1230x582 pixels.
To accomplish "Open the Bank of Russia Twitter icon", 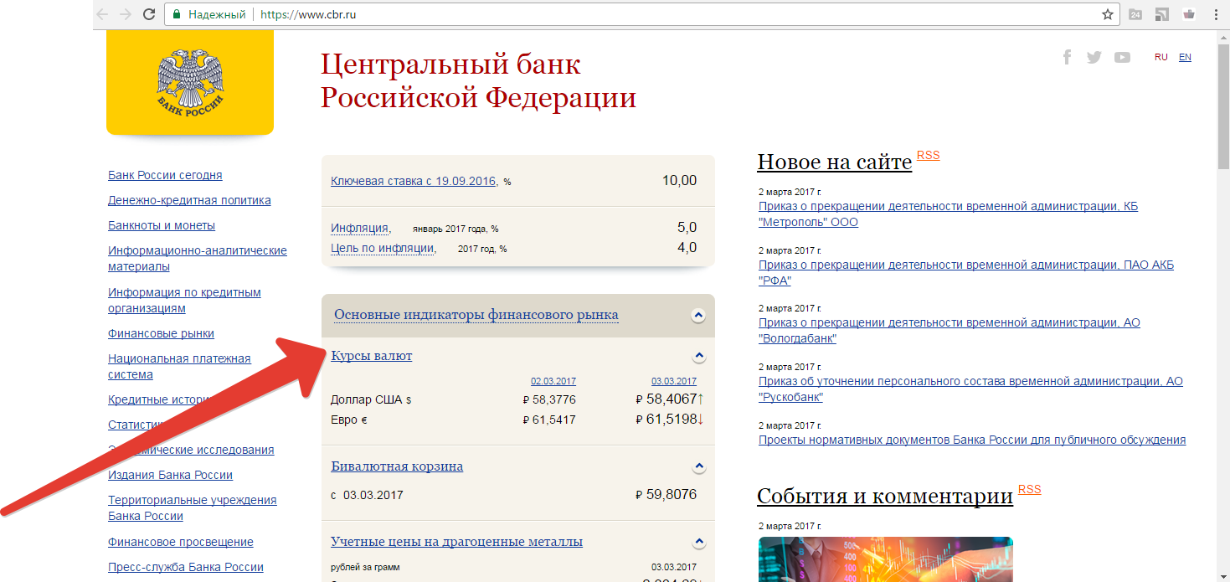I will [x=1094, y=57].
